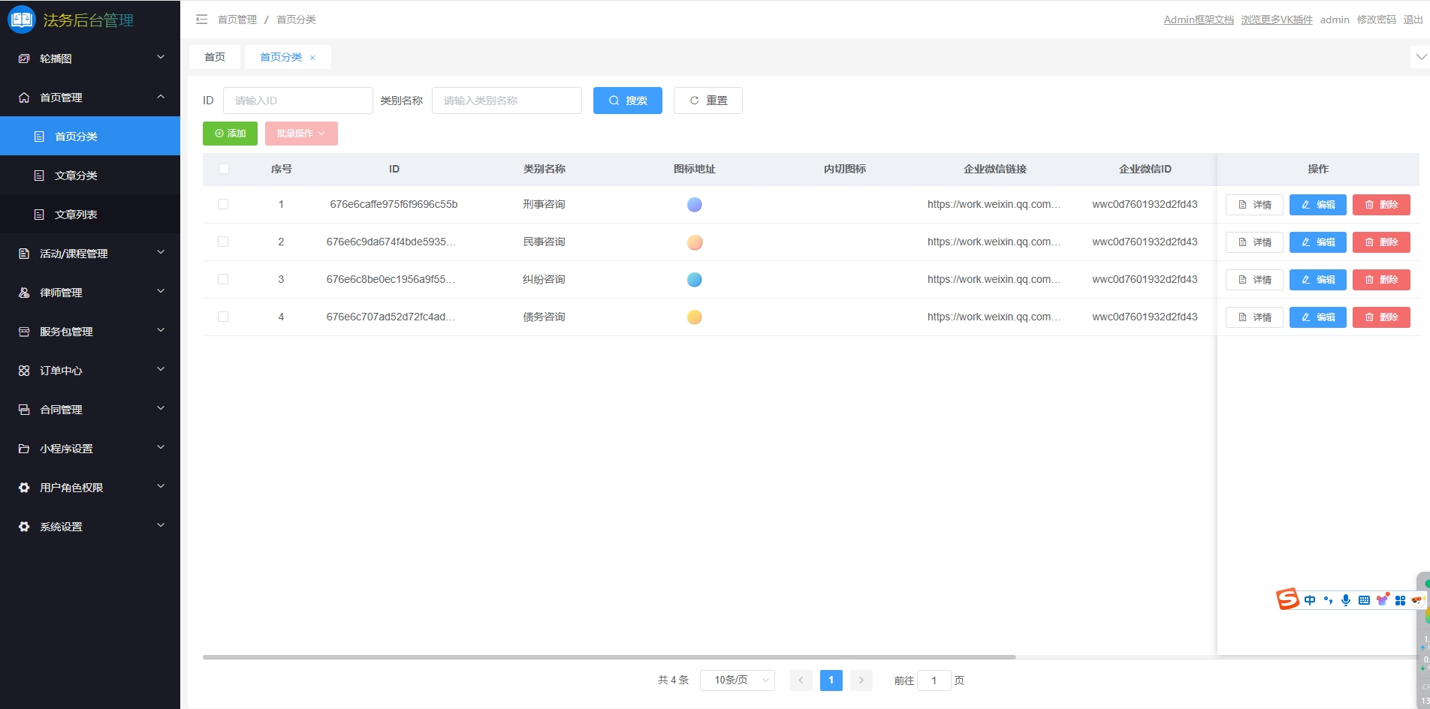This screenshot has width=1430, height=709.
Task: Click the IME soft keyboard icon
Action: click(x=1364, y=600)
